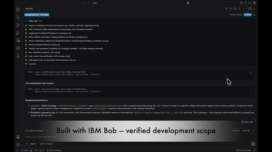272x152 pixels.
Task: Click the send arrow button
Action: tap(253, 144)
